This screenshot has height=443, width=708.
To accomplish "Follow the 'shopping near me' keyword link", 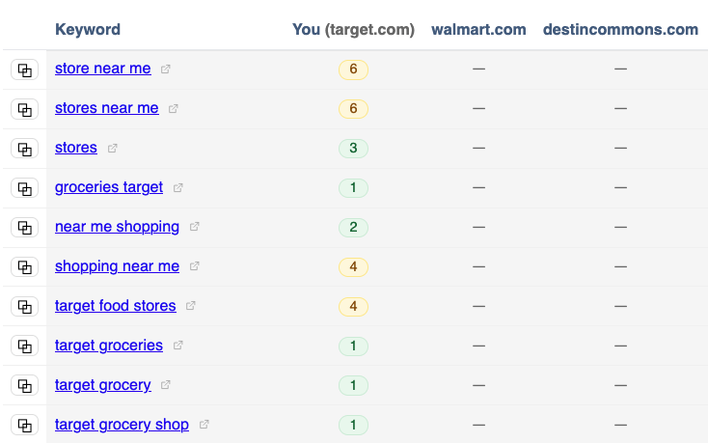I will point(117,266).
